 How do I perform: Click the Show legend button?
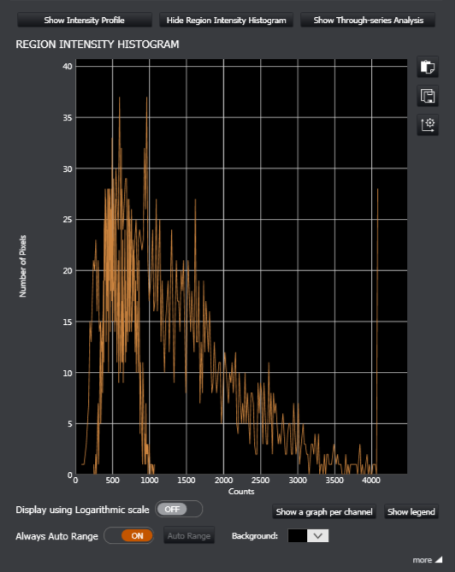pos(411,512)
